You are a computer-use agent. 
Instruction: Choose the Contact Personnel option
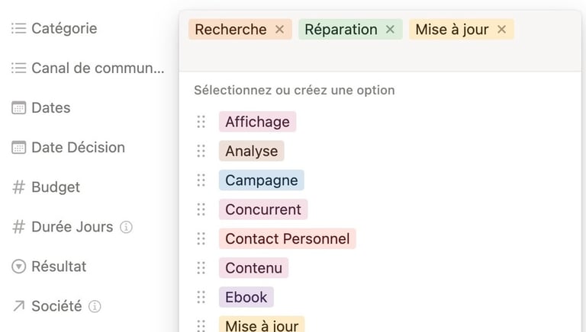[x=288, y=239]
